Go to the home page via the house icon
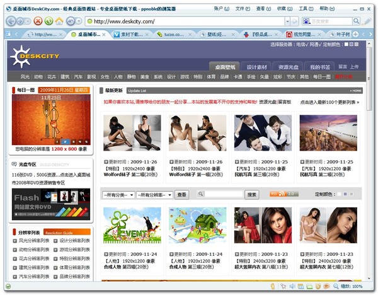This screenshot has width=378, height=295. pos(59,21)
